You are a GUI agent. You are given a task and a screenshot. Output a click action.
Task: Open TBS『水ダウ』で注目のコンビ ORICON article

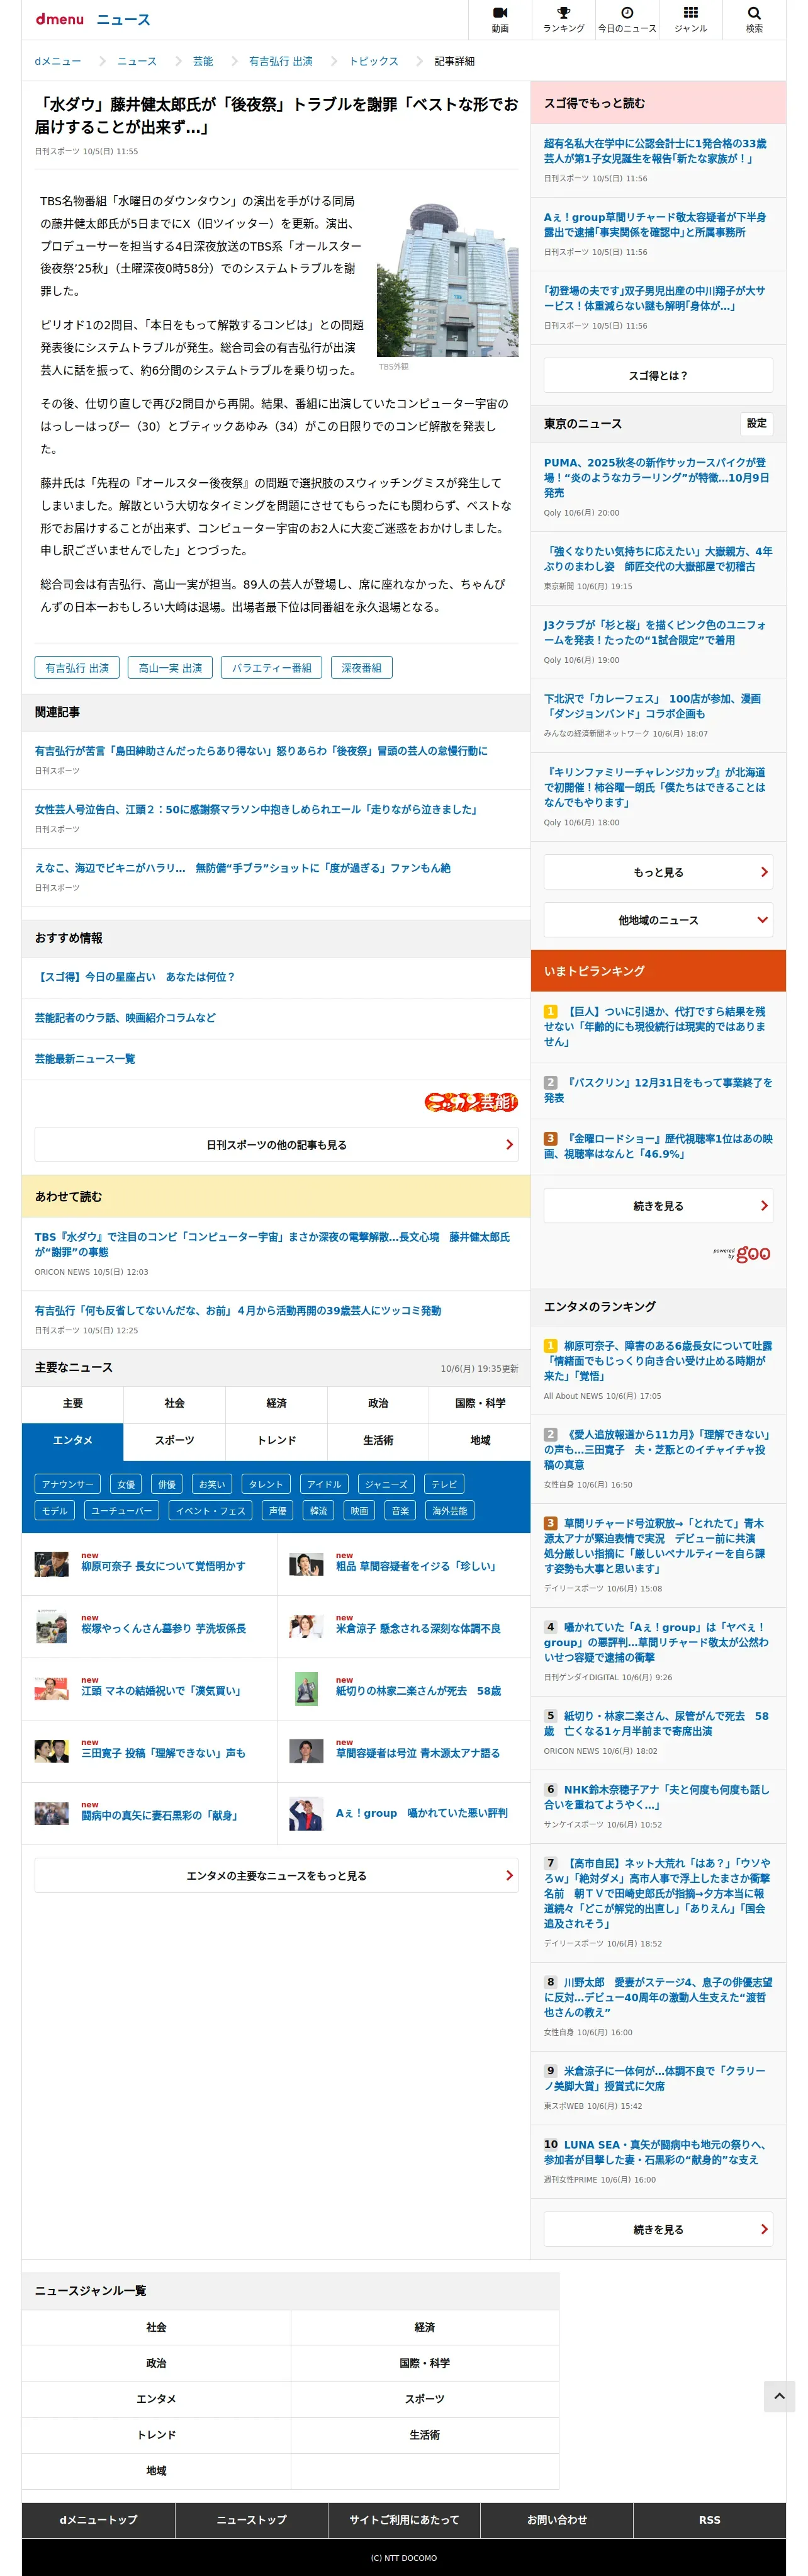[272, 1244]
